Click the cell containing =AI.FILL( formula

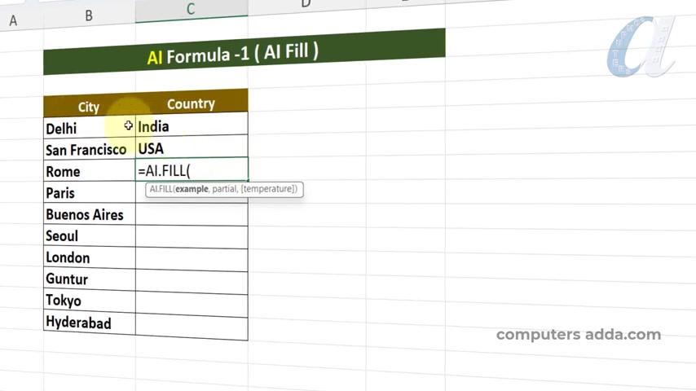(192, 169)
